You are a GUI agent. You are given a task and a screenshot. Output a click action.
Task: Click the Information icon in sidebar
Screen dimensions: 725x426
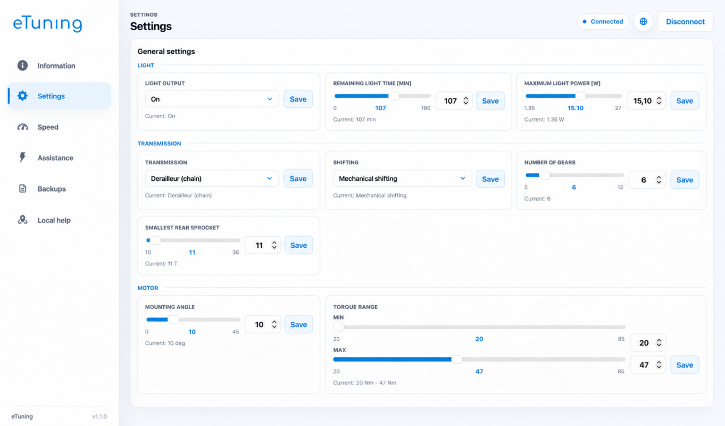point(22,65)
